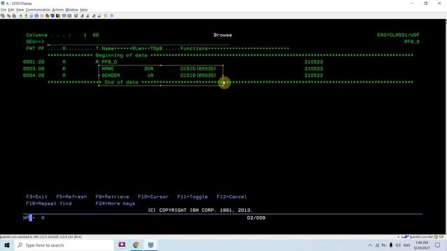Click the Beginning of data marker line
The width and height of the screenshot is (447, 251).
230,55
